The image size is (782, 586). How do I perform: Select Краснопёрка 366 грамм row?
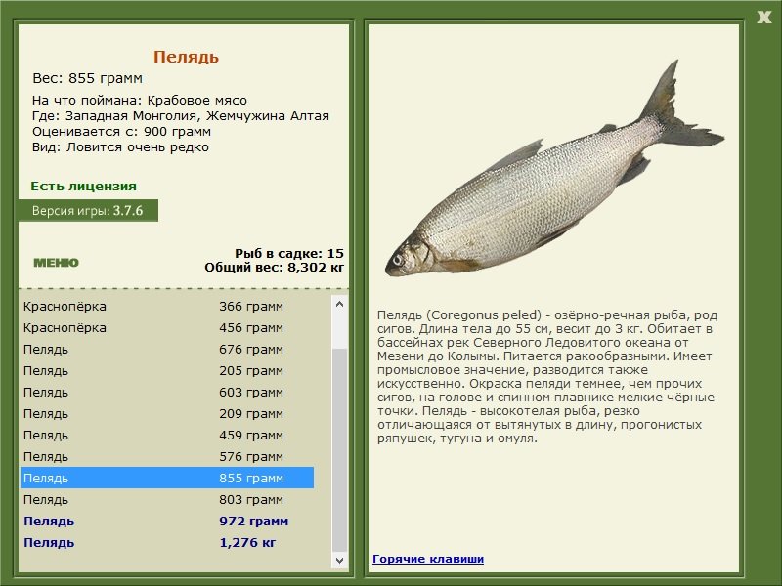tap(167, 306)
